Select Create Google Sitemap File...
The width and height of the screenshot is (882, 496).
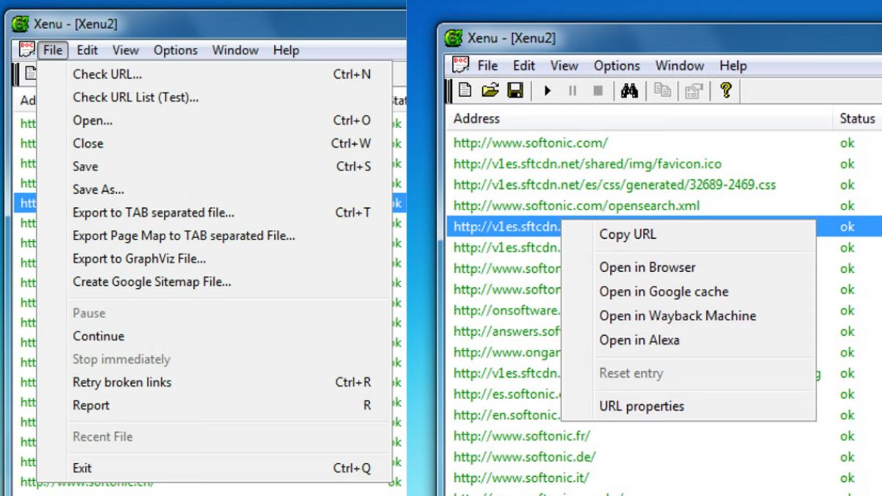[214, 281]
